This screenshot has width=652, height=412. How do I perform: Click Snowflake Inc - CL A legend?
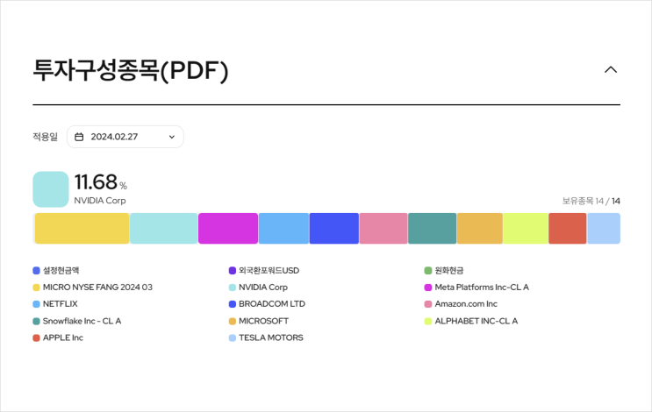click(x=77, y=321)
